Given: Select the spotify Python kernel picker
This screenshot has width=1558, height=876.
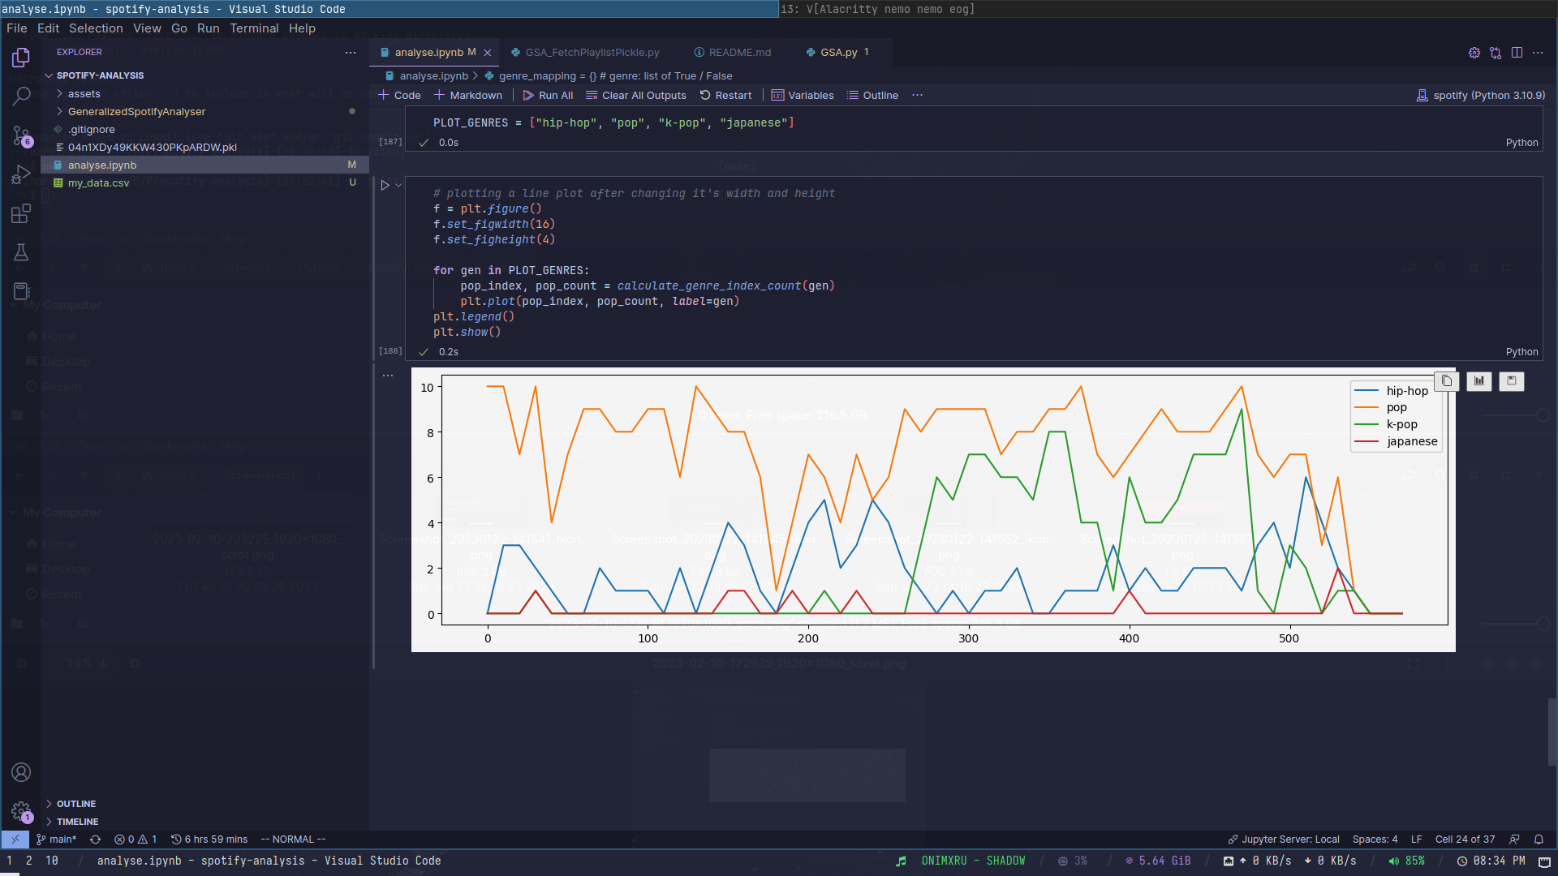Looking at the screenshot, I should 1480,96.
